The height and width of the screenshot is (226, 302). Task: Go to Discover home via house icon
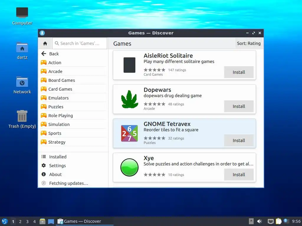pyautogui.click(x=45, y=44)
